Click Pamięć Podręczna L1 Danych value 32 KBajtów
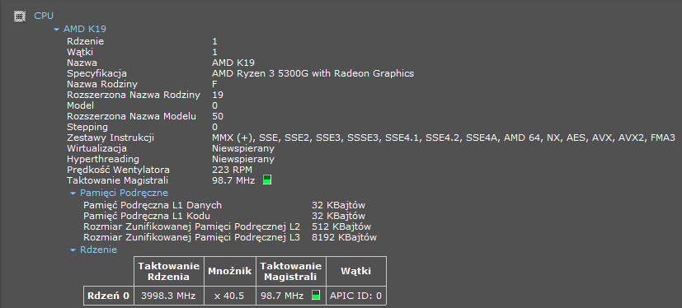 (x=338, y=205)
